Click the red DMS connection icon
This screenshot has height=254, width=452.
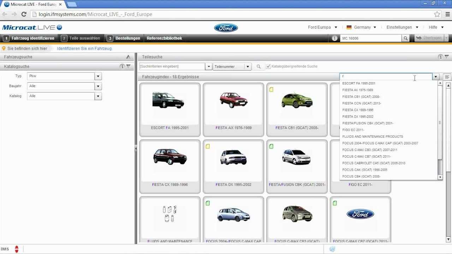click(x=16, y=249)
